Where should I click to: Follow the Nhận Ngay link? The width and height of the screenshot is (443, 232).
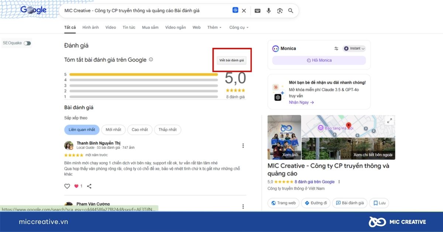(x=301, y=102)
